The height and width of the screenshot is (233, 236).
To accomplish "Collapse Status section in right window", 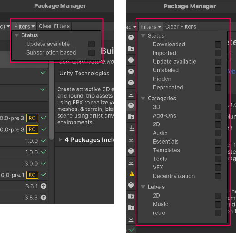I will pyautogui.click(x=143, y=36).
